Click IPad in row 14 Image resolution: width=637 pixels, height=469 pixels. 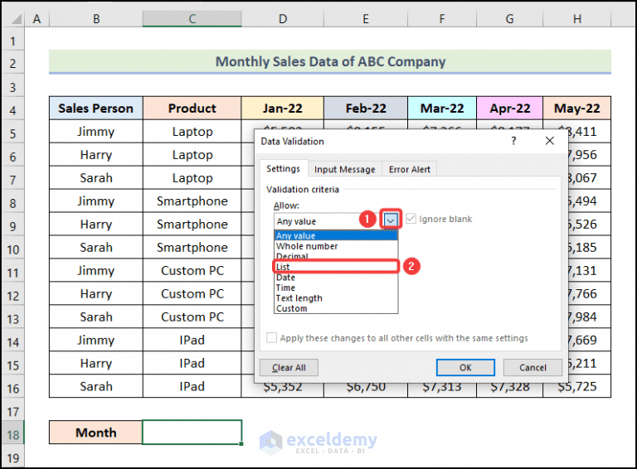pyautogui.click(x=192, y=340)
